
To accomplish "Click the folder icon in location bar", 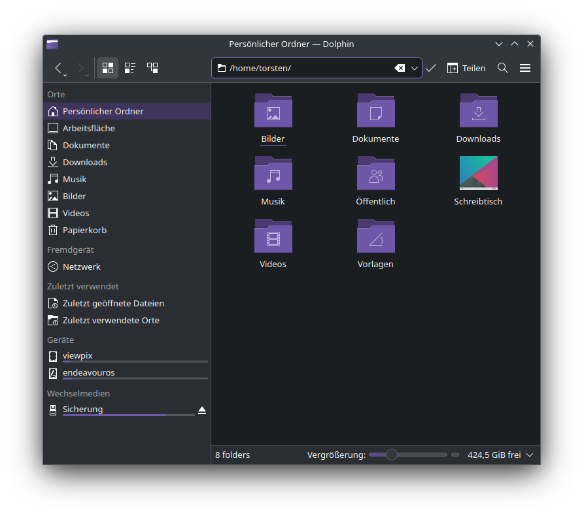I will (x=222, y=68).
